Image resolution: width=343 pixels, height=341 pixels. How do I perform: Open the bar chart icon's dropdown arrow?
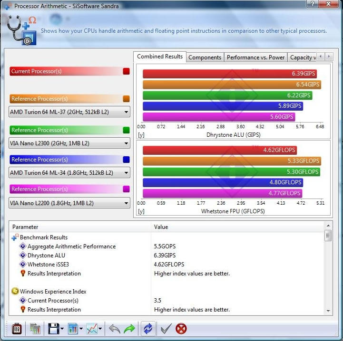(81, 329)
